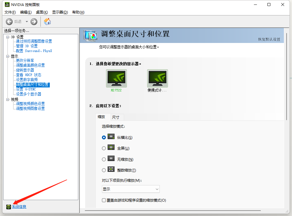Image resolution: width=292 pixels, height=216 pixels.
Task: Select 调整桌面尺寸和位置 in task tree
Action: click(x=33, y=85)
